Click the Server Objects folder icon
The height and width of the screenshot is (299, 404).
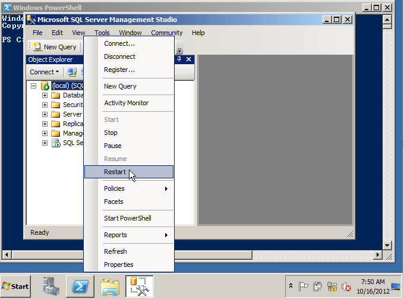[55, 115]
